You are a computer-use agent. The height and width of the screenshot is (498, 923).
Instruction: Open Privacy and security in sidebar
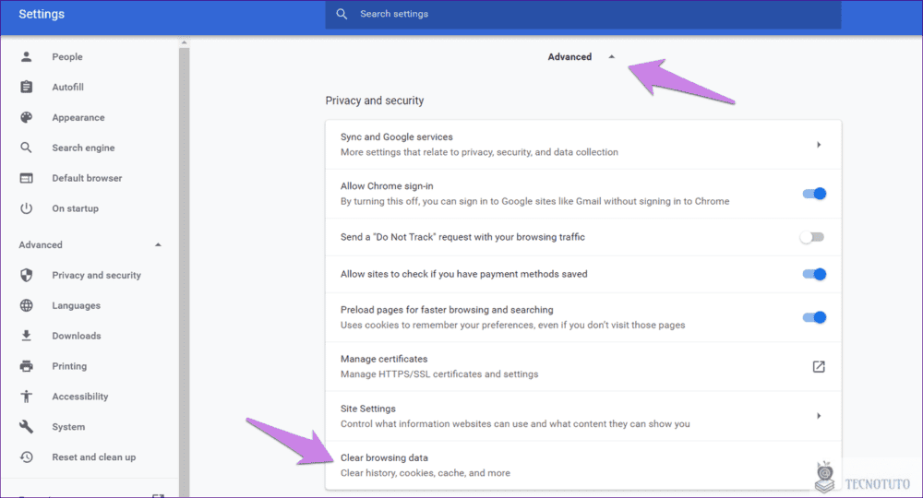click(x=97, y=275)
